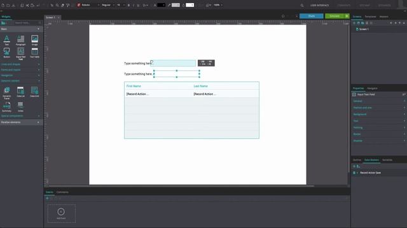
Task: Switch to the Properties tab
Action: 358,89
